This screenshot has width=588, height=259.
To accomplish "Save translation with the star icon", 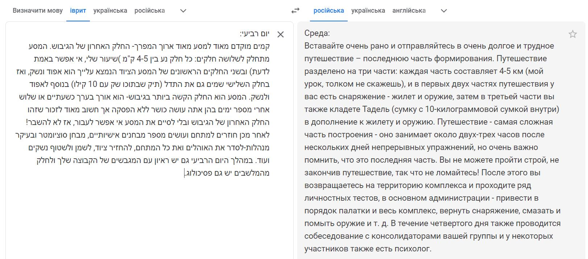I will click(x=573, y=34).
